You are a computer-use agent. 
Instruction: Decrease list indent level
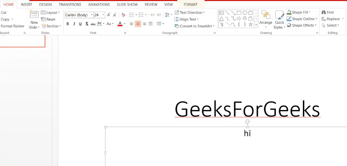(x=153, y=15)
